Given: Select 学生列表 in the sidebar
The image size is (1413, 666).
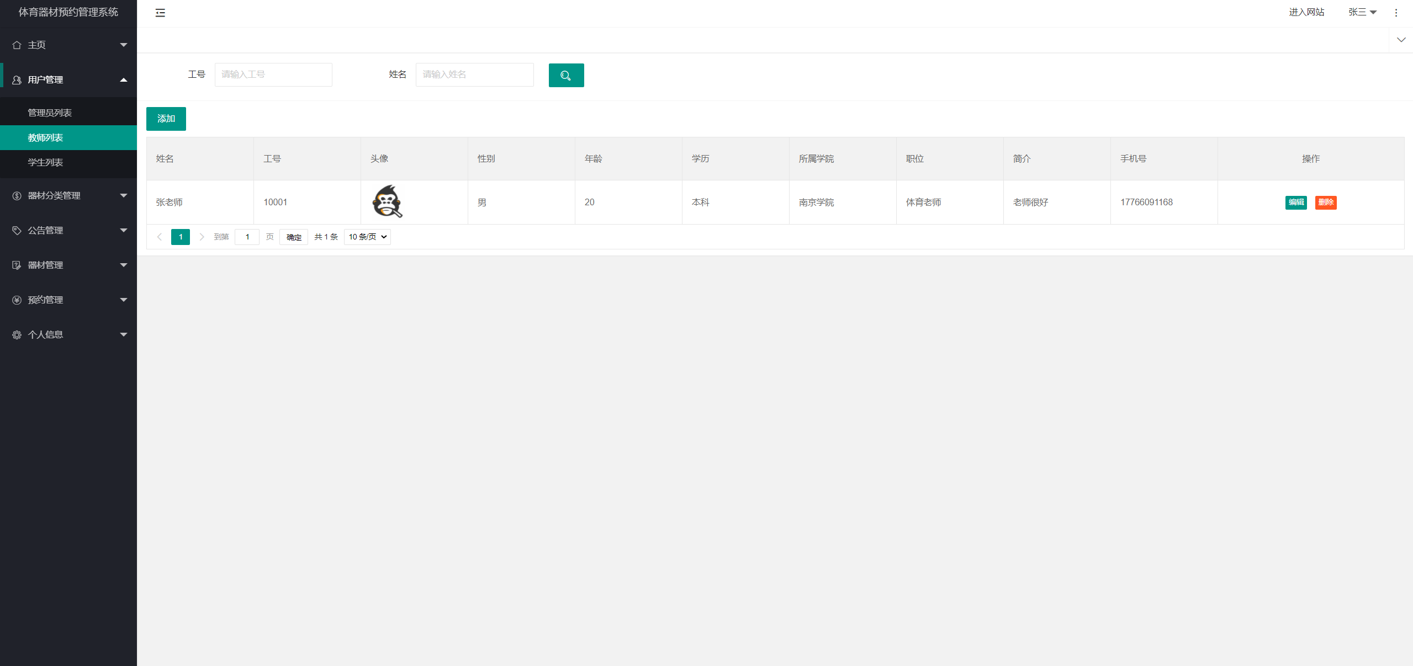Looking at the screenshot, I should (x=45, y=162).
